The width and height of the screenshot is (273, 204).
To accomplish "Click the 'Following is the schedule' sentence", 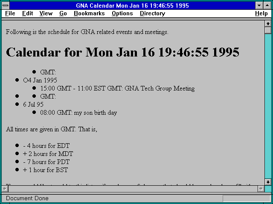I will tap(87, 32).
